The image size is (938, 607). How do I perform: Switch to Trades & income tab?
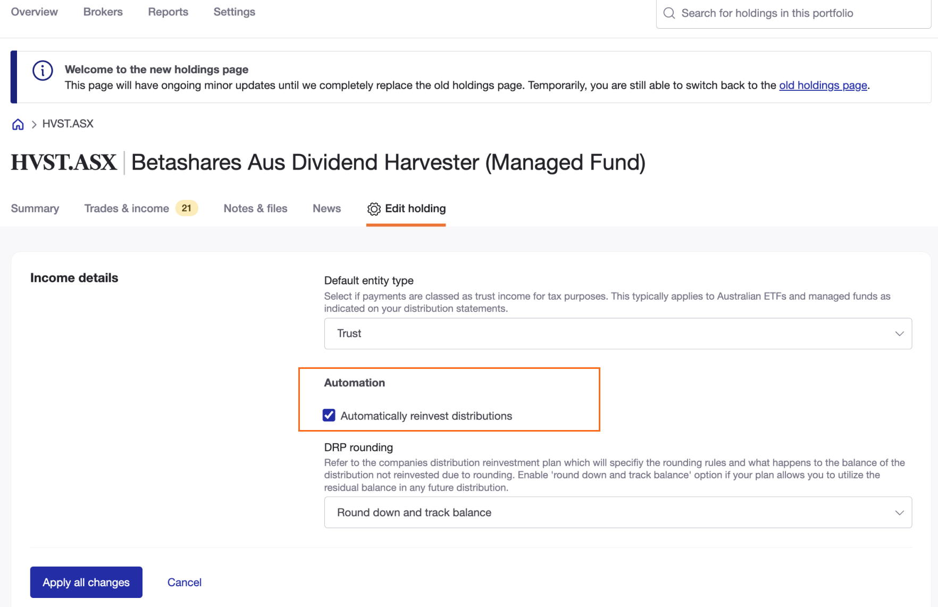coord(127,208)
